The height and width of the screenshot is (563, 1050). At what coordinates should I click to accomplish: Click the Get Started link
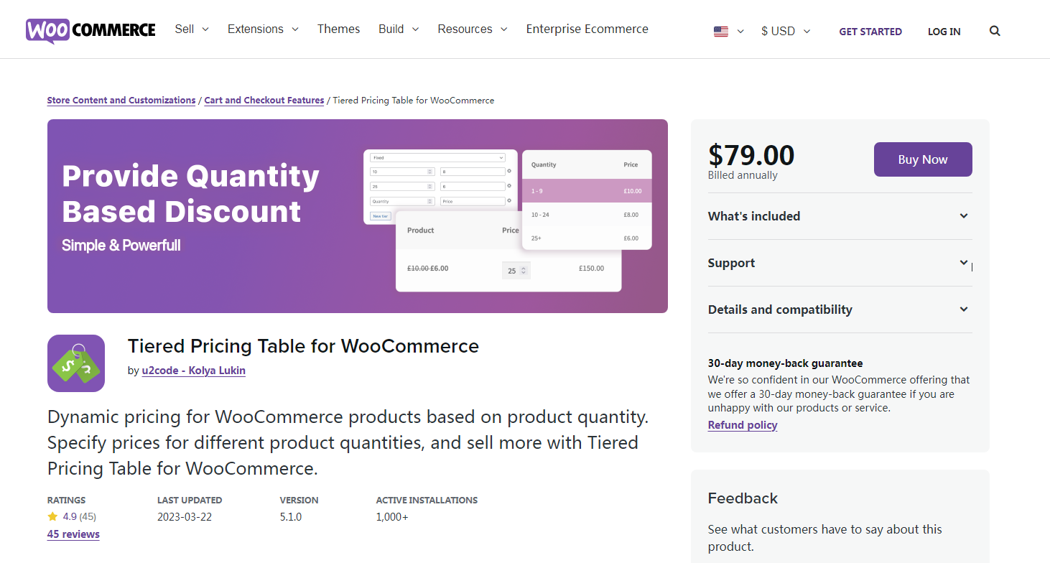pyautogui.click(x=870, y=32)
